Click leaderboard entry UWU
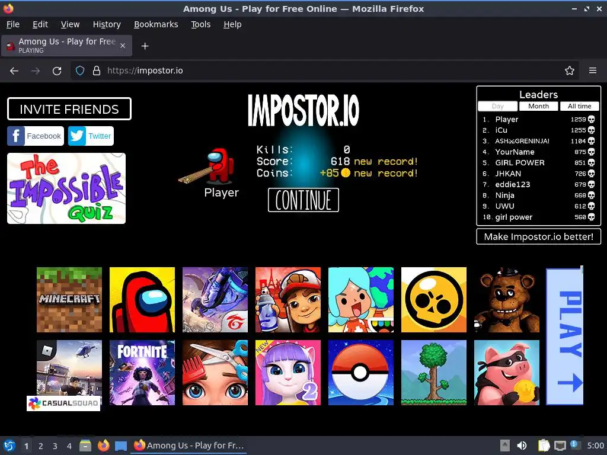The height and width of the screenshot is (455, 607). [538, 206]
